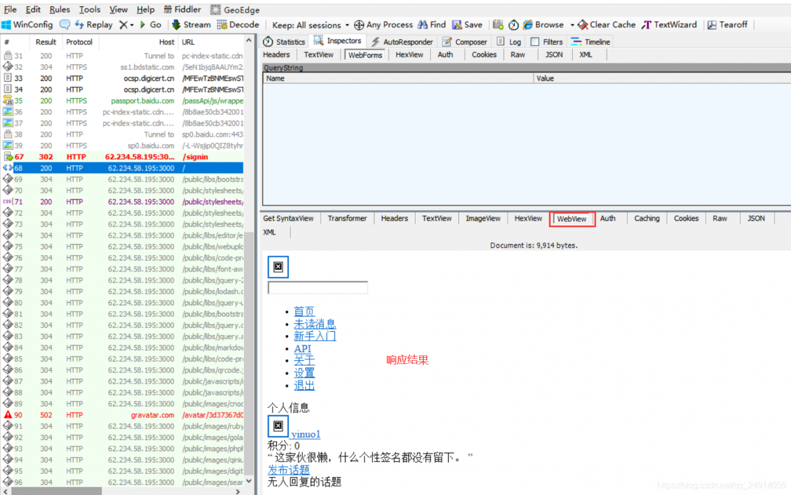Sort sessions by Host column header

(138, 42)
